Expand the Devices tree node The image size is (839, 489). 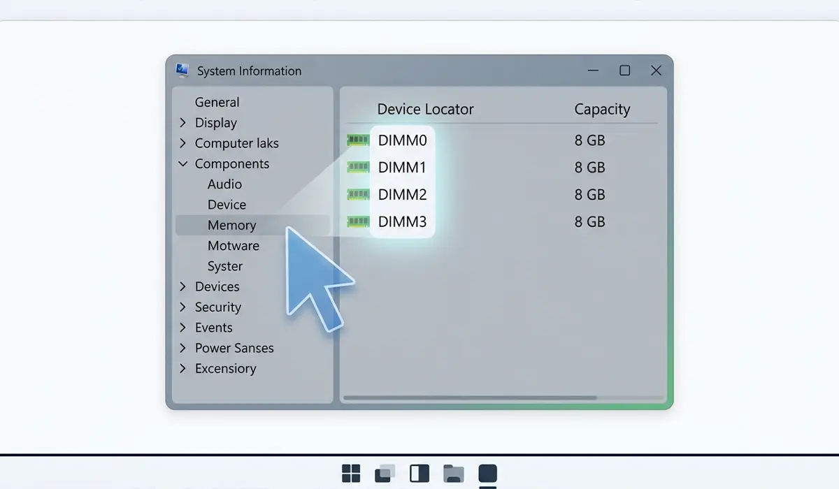point(182,286)
